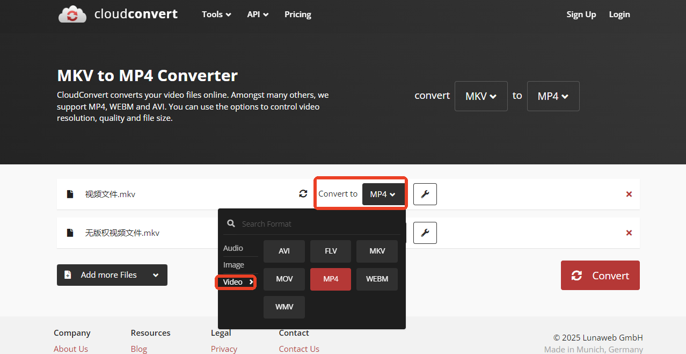Choose AVI as the output format

[x=284, y=251]
